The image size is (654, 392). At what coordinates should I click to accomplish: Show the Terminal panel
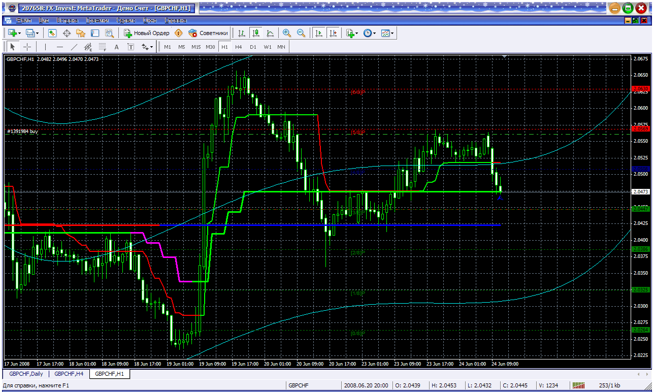click(x=95, y=33)
